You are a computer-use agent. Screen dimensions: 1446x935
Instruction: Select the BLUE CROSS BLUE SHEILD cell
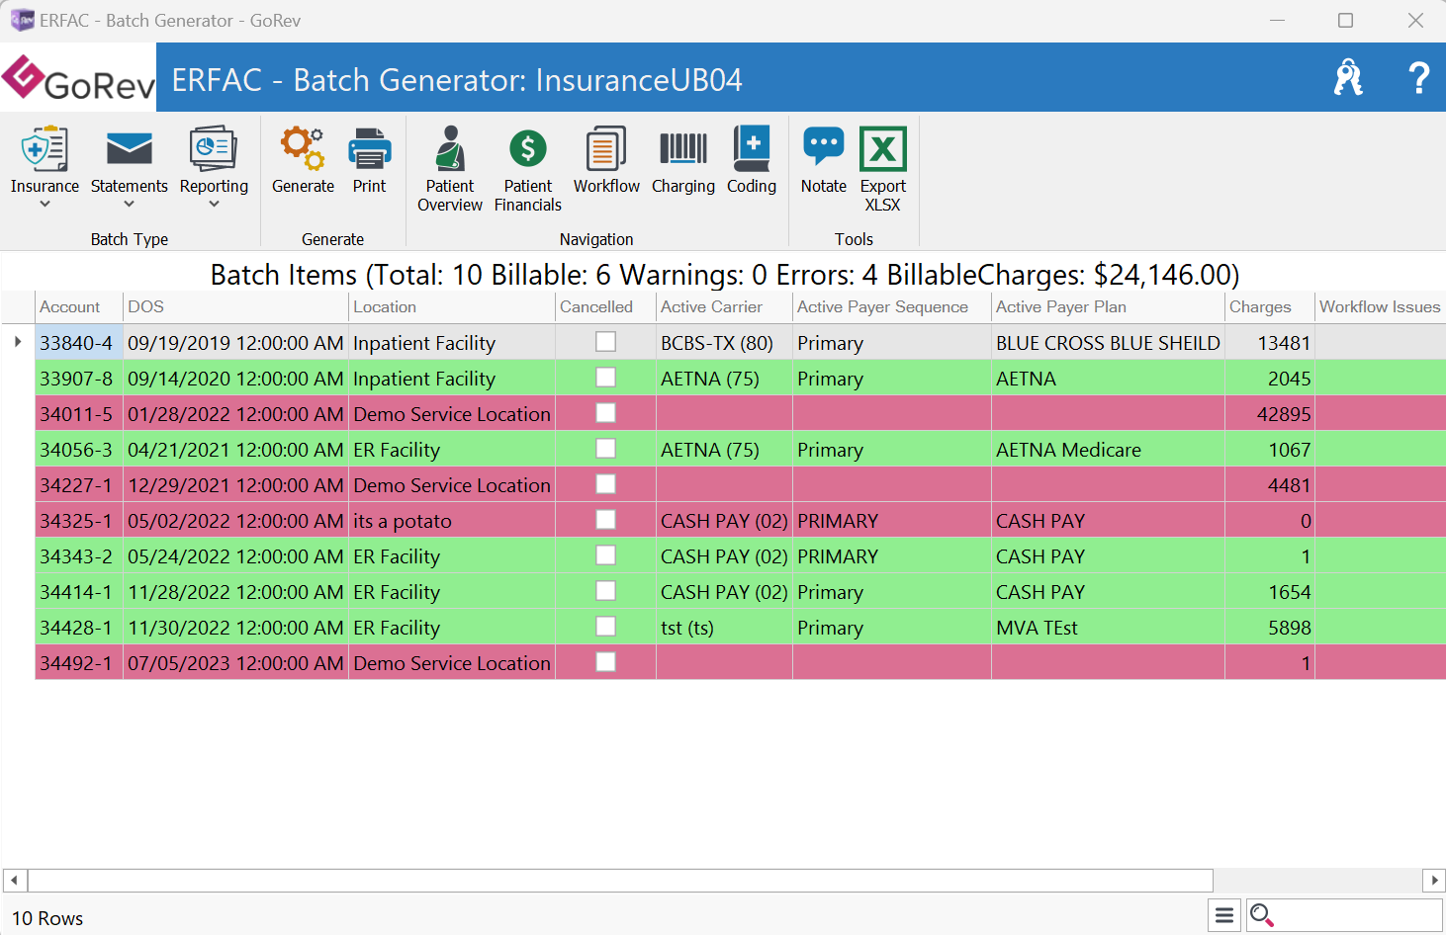tap(1108, 343)
